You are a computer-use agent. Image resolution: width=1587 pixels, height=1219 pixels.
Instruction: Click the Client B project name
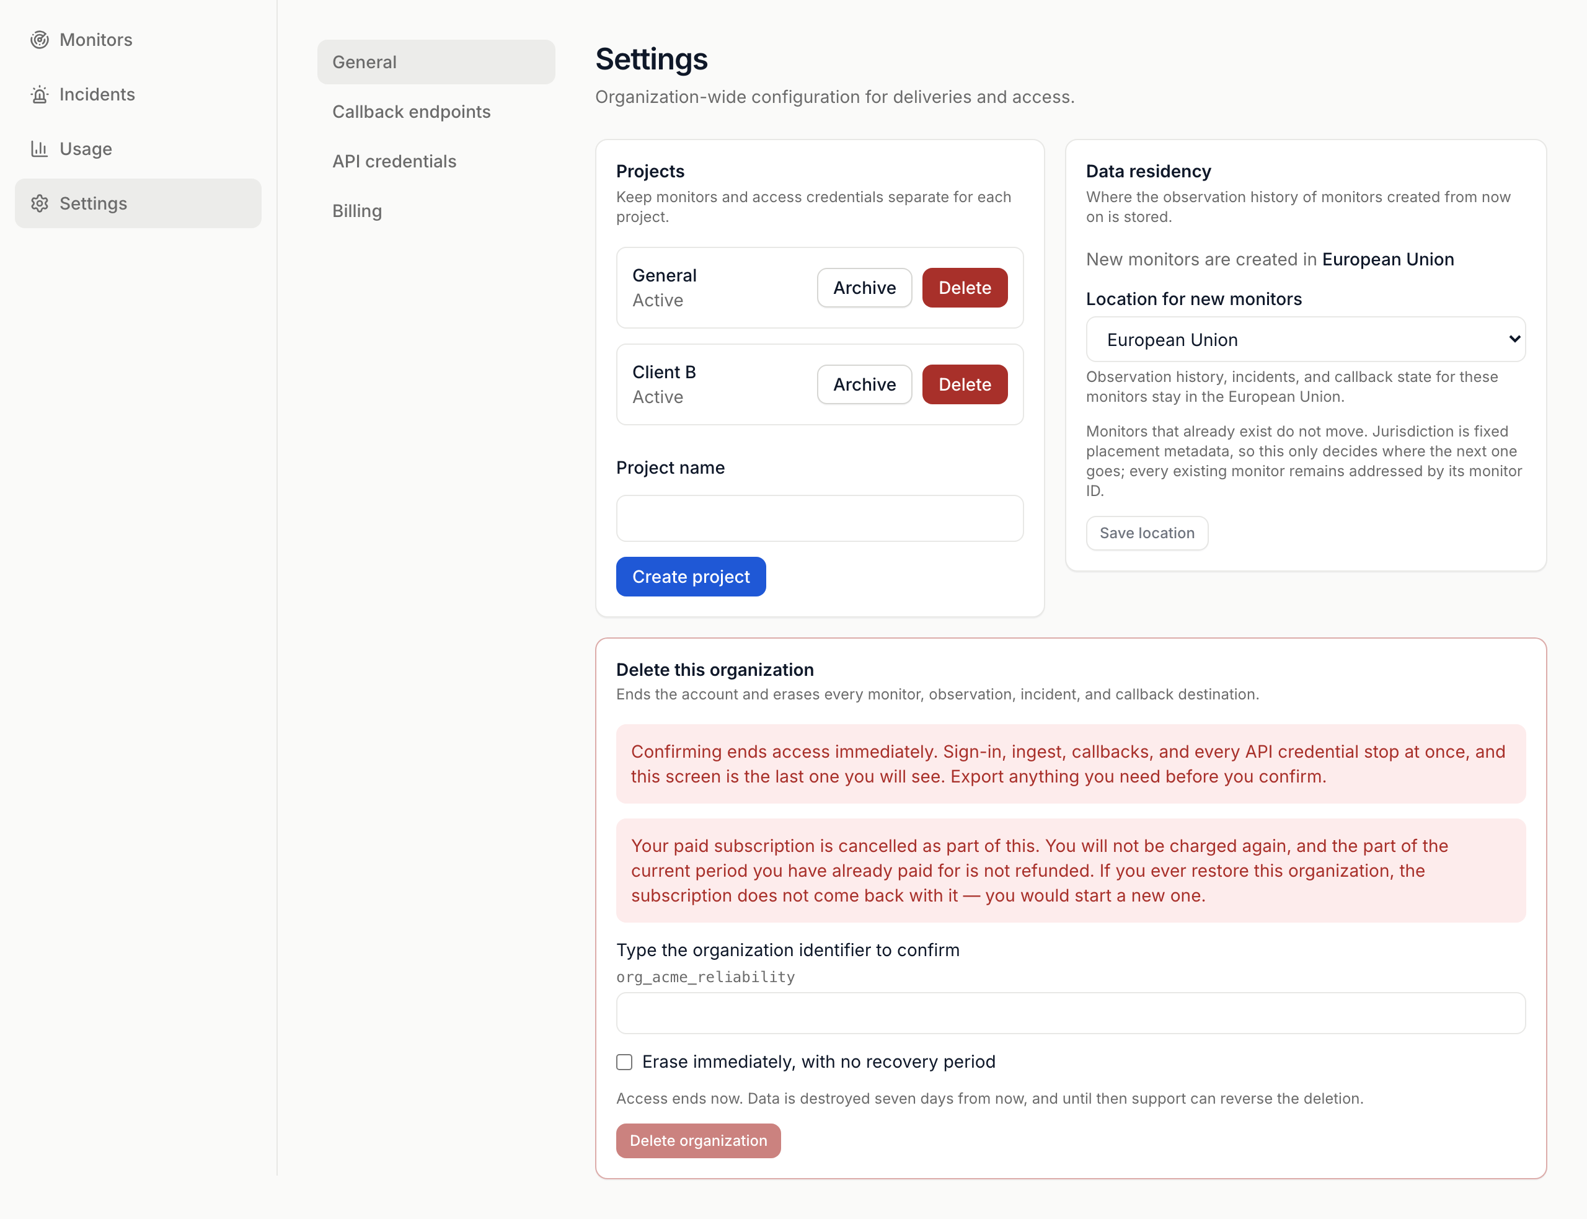click(664, 372)
